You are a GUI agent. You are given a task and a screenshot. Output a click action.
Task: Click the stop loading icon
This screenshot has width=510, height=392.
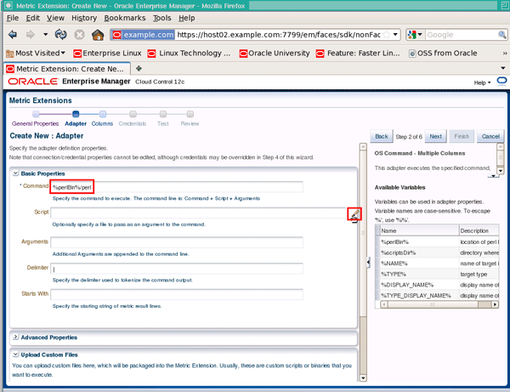click(79, 35)
